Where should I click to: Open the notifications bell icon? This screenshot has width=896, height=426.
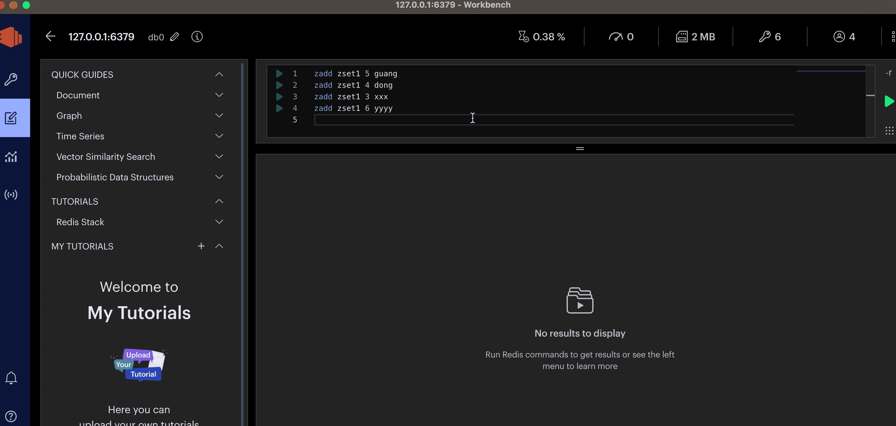pos(11,378)
